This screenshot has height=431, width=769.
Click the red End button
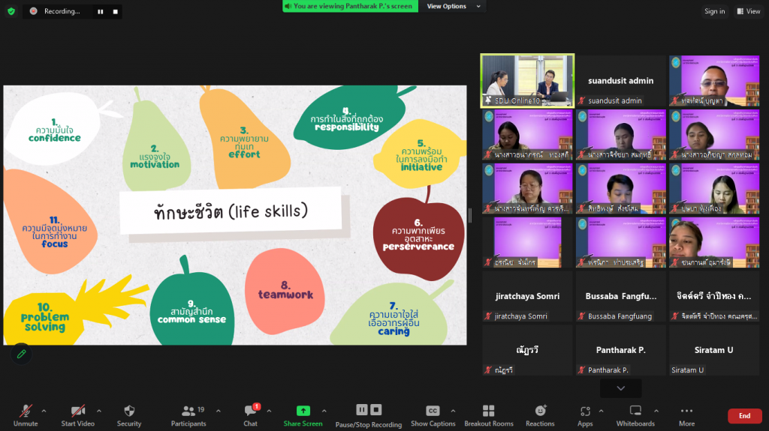pos(744,416)
